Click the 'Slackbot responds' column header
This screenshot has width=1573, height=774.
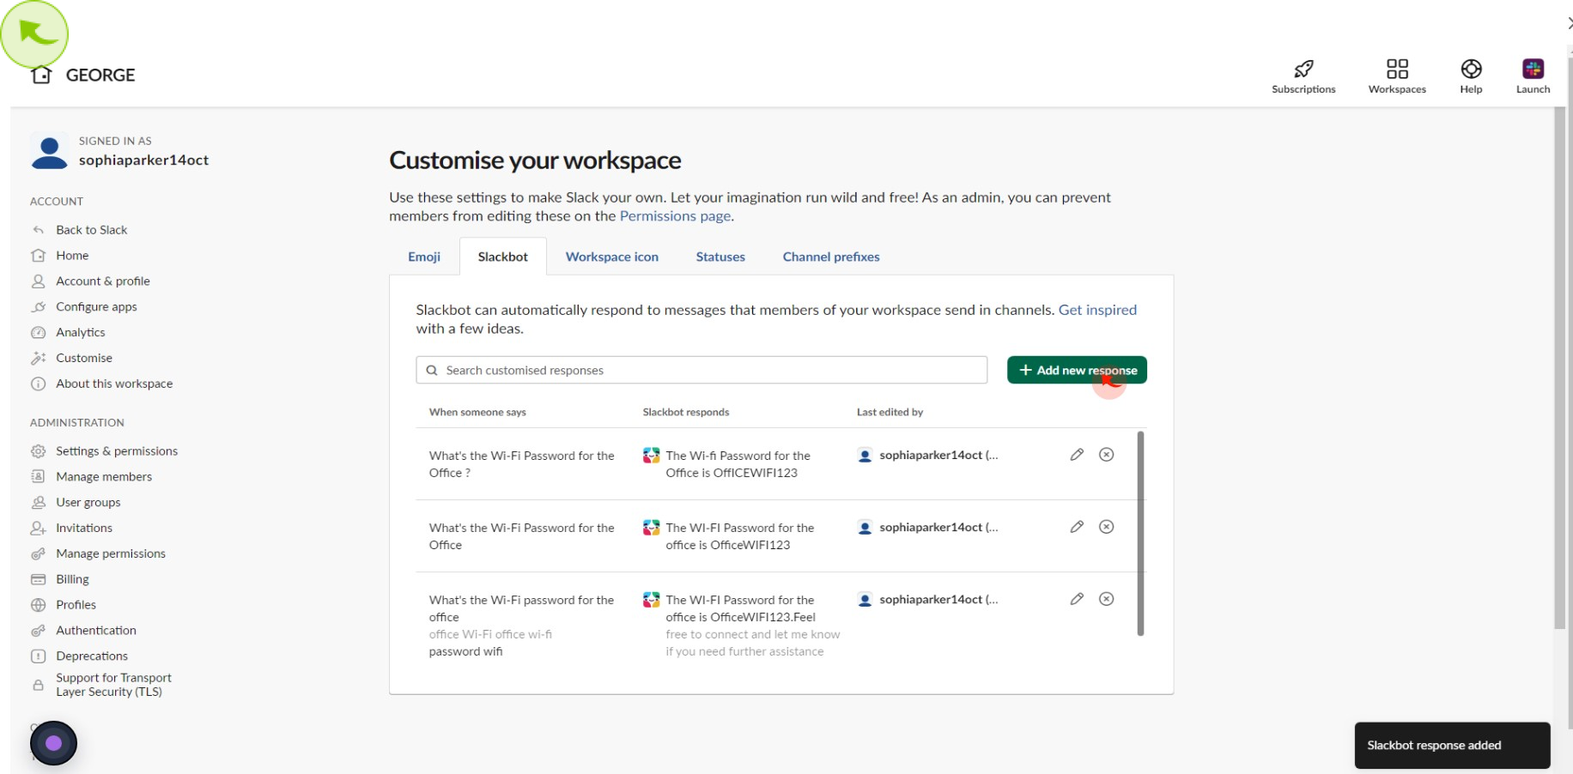[686, 412]
